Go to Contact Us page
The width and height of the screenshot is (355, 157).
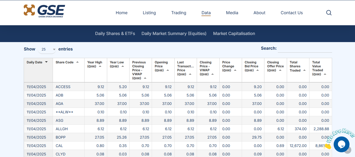coord(292,13)
